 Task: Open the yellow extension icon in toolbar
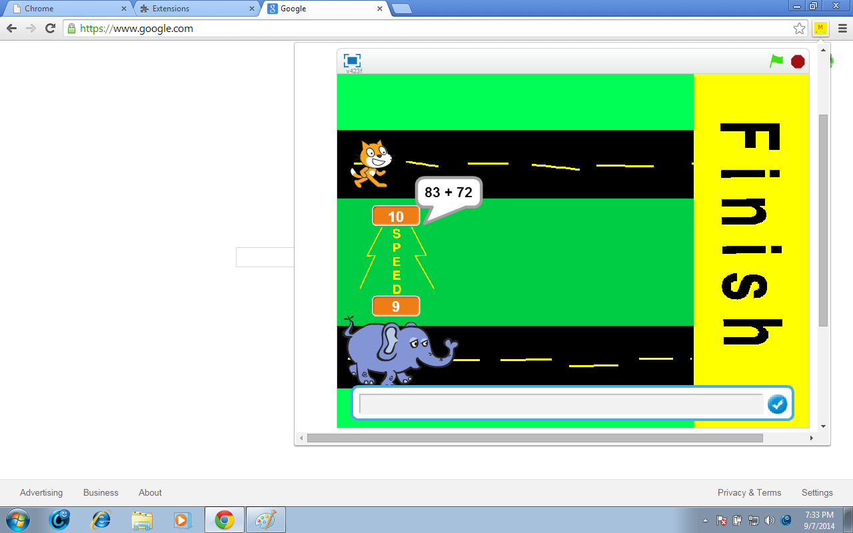click(820, 28)
